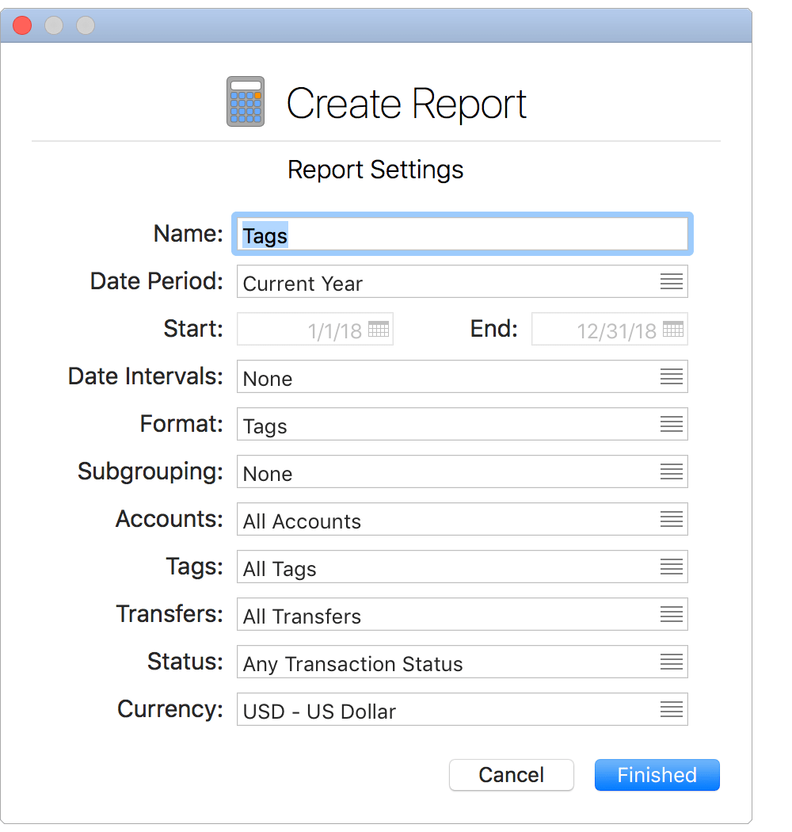Expand the Subgrouping dropdown
This screenshot has width=792, height=832.
(462, 471)
